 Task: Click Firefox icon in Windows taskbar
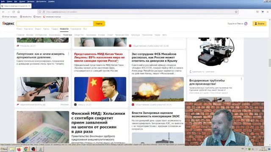coord(19,149)
